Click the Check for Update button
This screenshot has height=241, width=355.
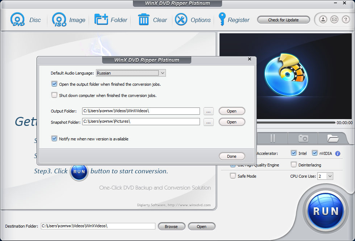(x=283, y=20)
